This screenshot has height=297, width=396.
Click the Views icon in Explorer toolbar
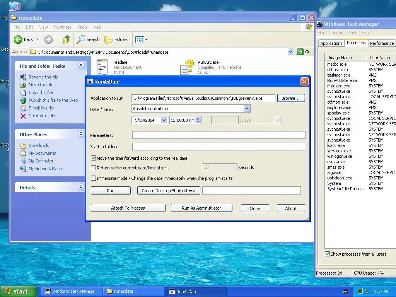(139, 39)
